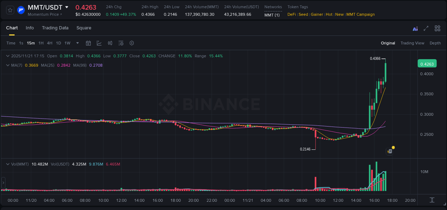Expand the chart to full screen
This screenshot has height=210, width=447.
tap(426, 28)
